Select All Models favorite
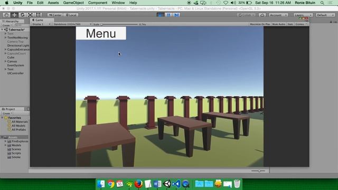338x190 pixels. pos(18,126)
